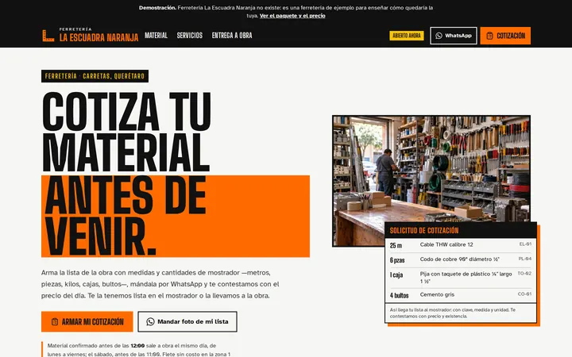Click the 'Demostración.' banner text
Image resolution: width=572 pixels, height=357 pixels.
click(x=157, y=8)
